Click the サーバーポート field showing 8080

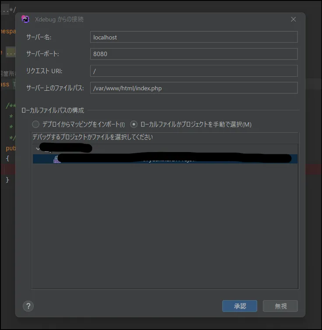[x=194, y=54]
